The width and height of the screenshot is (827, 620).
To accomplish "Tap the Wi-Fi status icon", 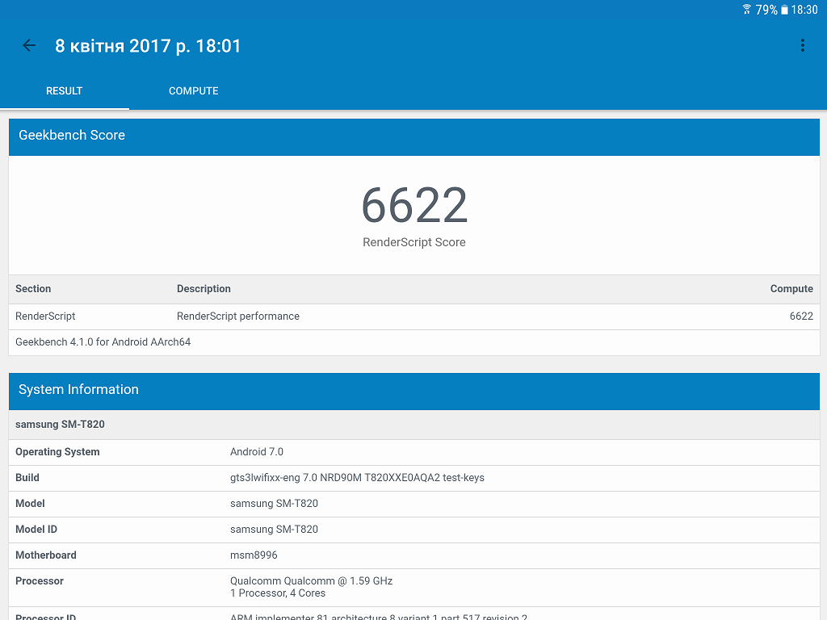I will pos(746,10).
